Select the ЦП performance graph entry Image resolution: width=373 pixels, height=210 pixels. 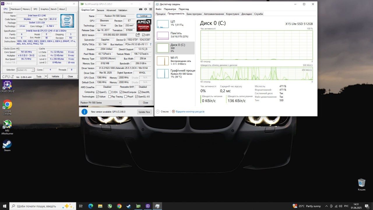coord(175,24)
